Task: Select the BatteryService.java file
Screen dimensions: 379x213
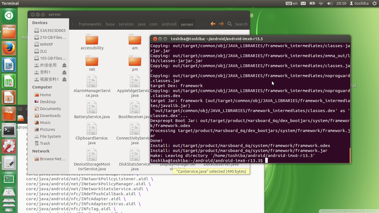Action: [92, 110]
